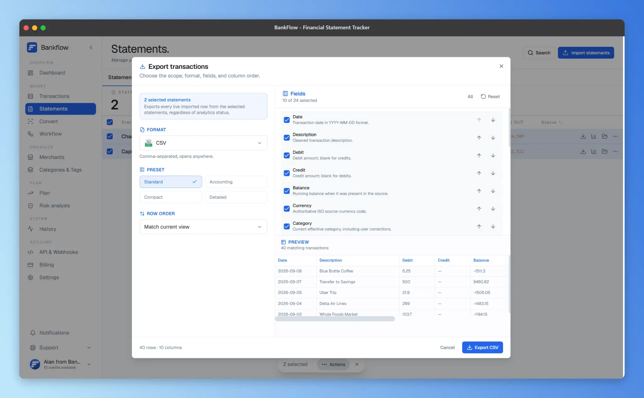Uncheck the Description field checkbox

click(286, 138)
